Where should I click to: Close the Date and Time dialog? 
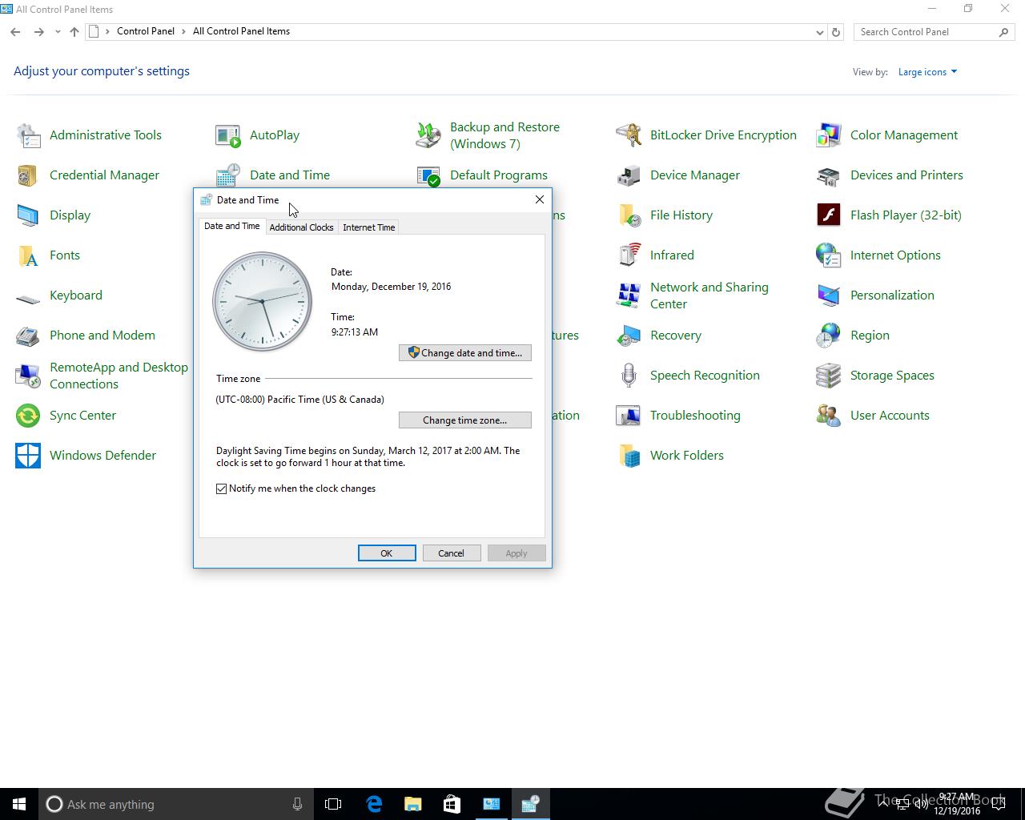click(x=540, y=199)
